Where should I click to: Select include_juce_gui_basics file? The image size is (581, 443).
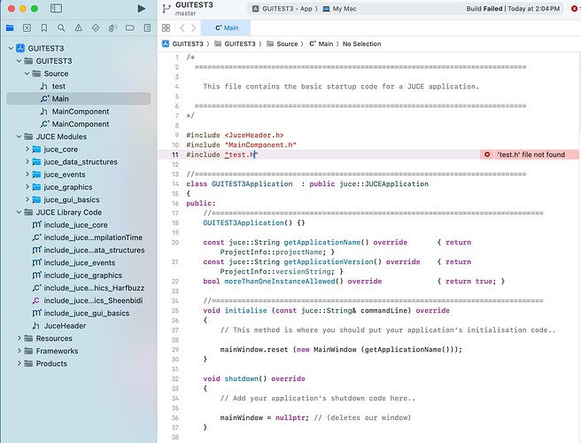79,313
